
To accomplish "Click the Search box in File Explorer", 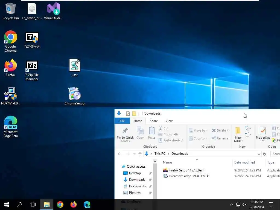I will pyautogui.click(x=275, y=154).
